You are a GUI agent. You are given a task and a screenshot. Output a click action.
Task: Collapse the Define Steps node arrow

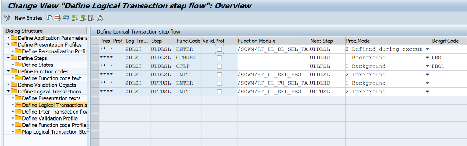coord(8,58)
